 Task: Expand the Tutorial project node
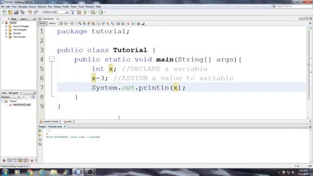click(2, 23)
